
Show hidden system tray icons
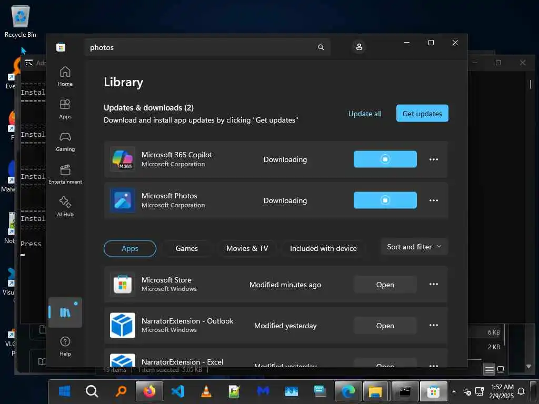click(x=454, y=391)
